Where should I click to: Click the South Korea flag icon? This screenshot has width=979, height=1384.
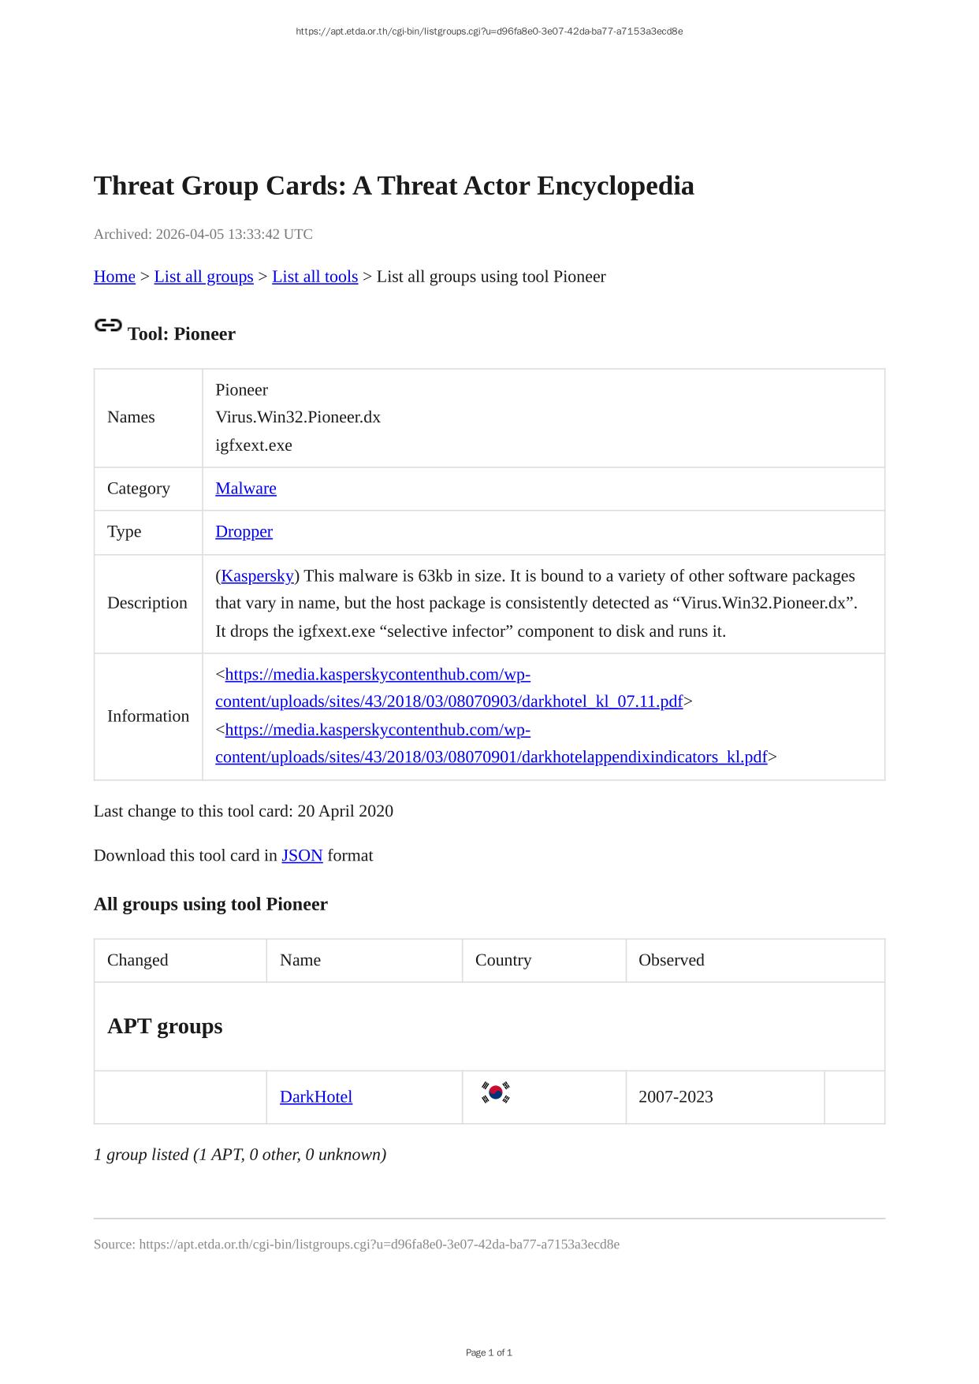click(495, 1092)
